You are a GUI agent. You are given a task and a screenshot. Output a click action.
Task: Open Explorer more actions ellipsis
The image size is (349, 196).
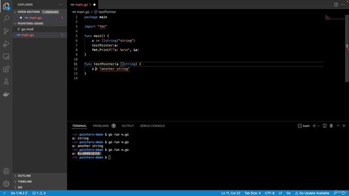(x=61, y=5)
